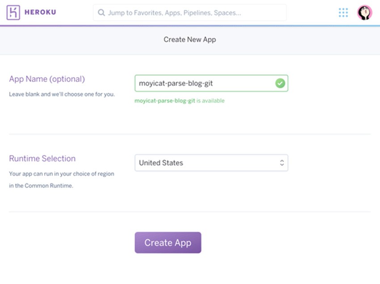
Task: Click the Runtime Selection label
Action: point(42,159)
